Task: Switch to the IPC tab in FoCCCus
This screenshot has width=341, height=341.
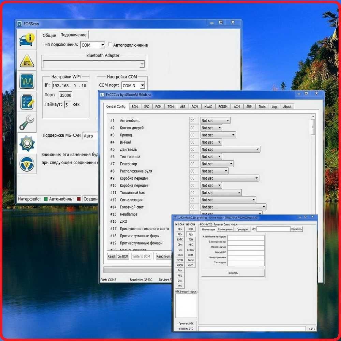Action: click(147, 107)
